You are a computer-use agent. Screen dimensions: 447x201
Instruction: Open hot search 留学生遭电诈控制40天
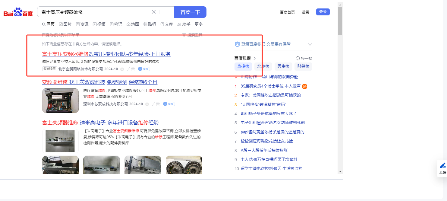[x=271, y=169]
